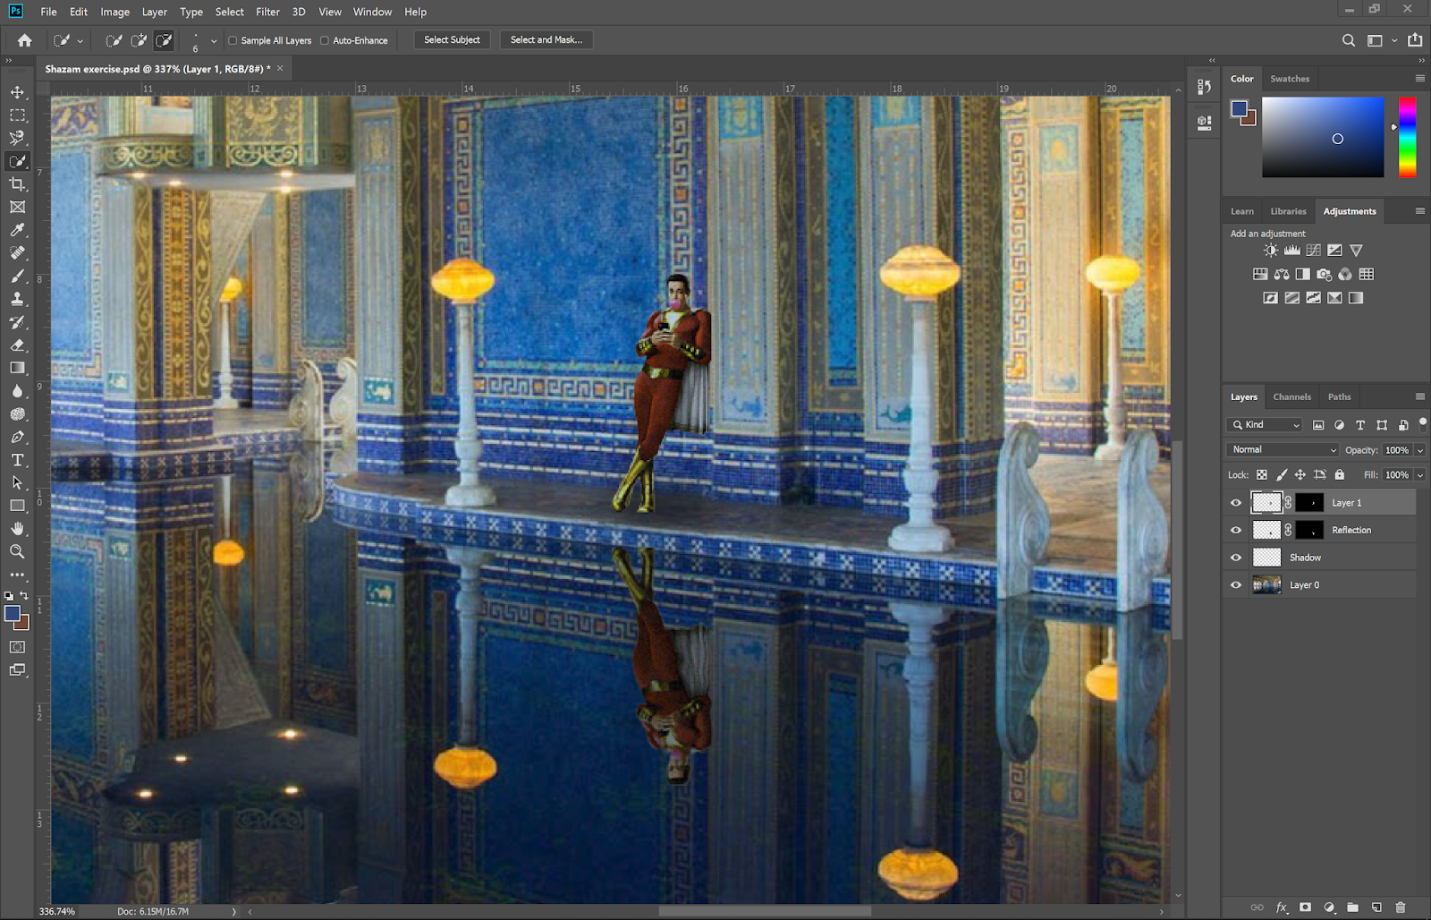Viewport: 1431px width, 920px height.
Task: Close the Shazam exercise.psd document tab
Action: pyautogui.click(x=280, y=68)
